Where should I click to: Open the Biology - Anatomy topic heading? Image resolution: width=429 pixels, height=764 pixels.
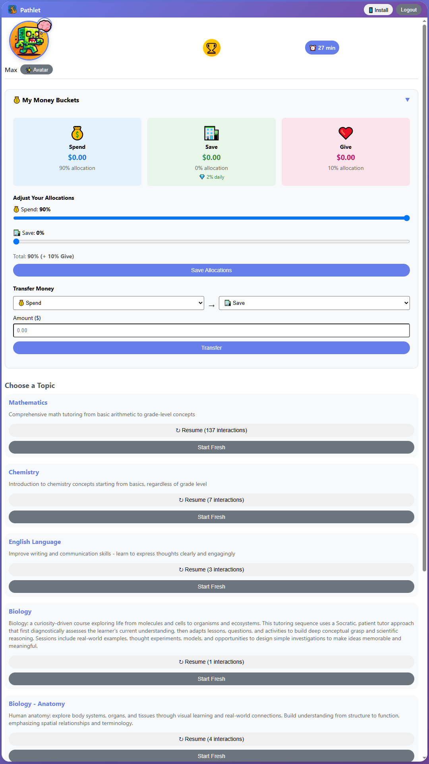point(37,704)
